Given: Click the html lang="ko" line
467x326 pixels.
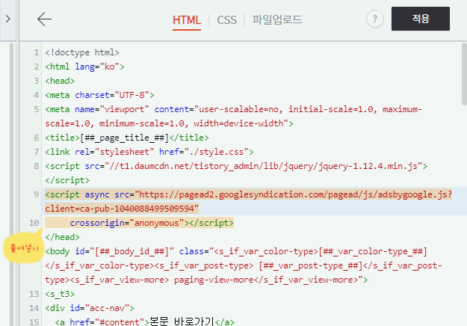Looking at the screenshot, I should coord(84,67).
